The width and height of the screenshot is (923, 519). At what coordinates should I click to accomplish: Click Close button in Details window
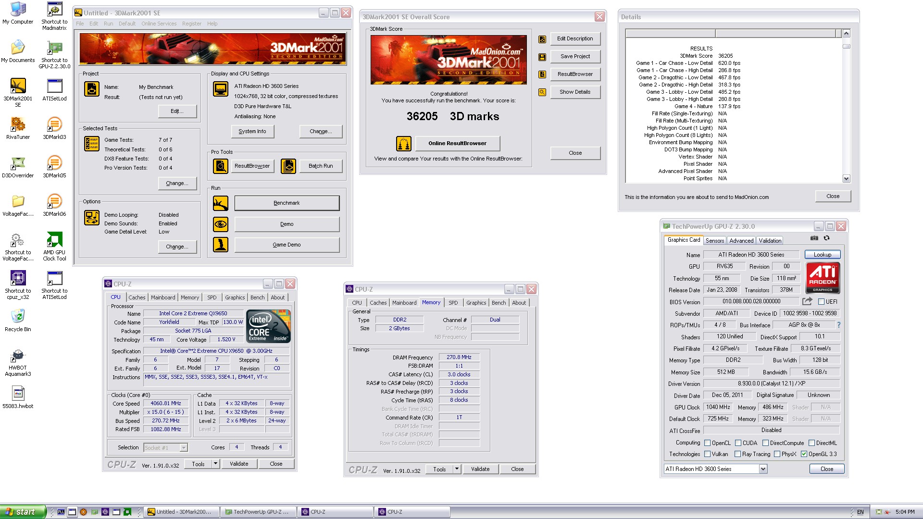coord(833,196)
